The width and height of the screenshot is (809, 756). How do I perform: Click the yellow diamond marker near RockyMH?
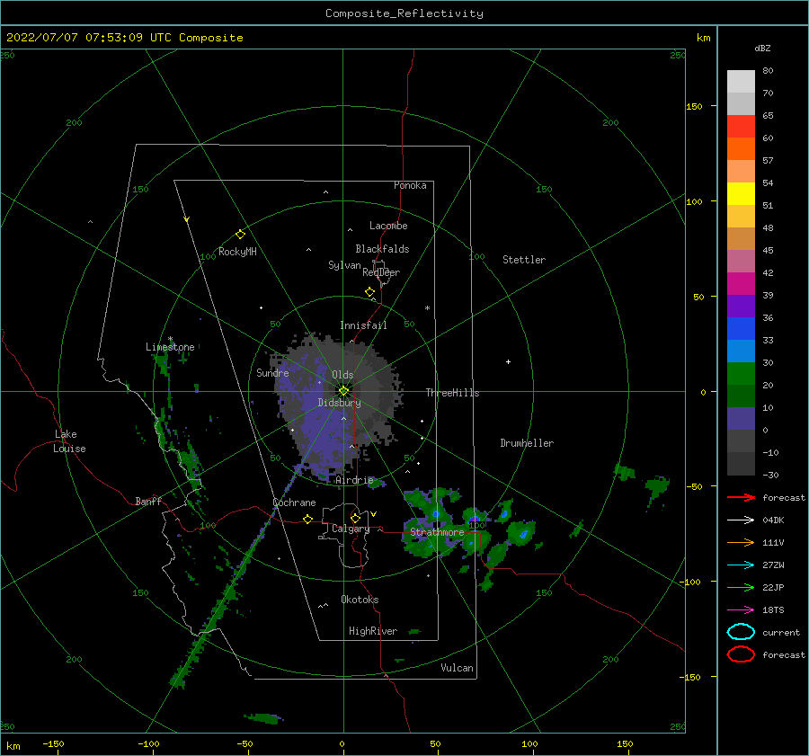pyautogui.click(x=240, y=235)
